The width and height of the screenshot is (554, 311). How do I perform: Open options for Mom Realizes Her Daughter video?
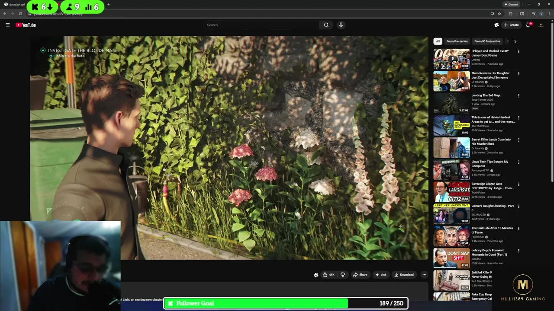pyautogui.click(x=519, y=73)
